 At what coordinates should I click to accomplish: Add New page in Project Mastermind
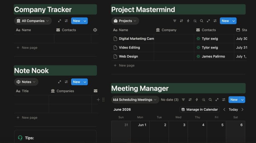click(124, 65)
